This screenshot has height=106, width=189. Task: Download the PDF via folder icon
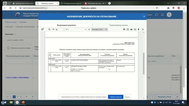[x=135, y=29]
